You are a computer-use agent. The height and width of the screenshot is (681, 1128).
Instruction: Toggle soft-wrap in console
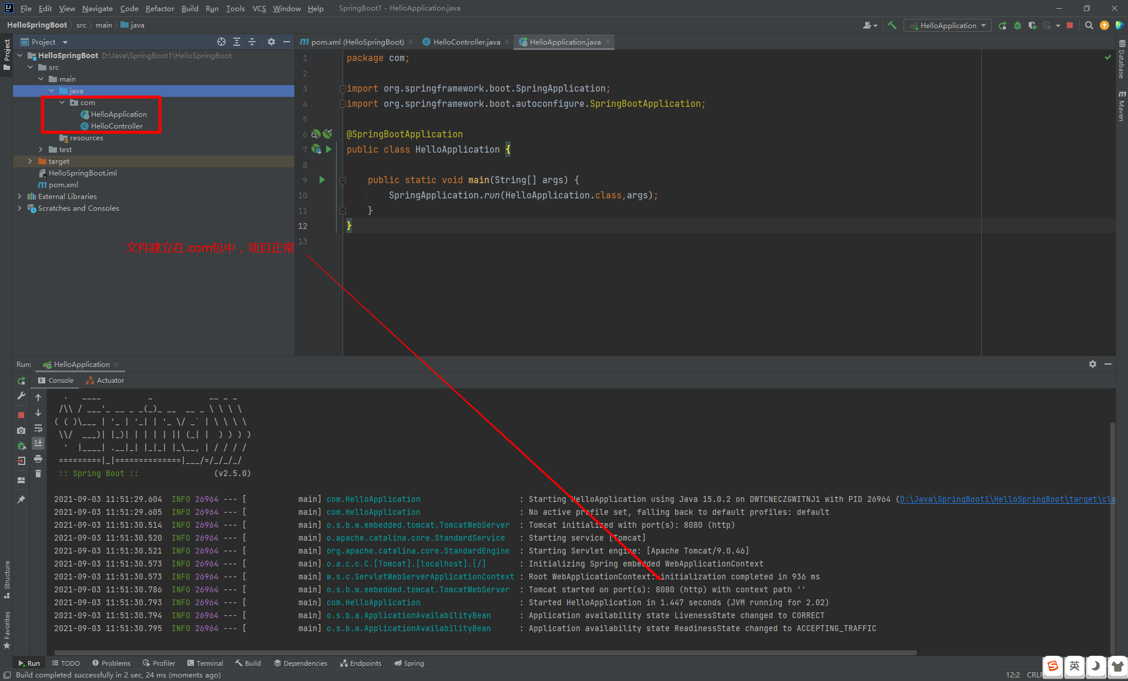point(38,428)
